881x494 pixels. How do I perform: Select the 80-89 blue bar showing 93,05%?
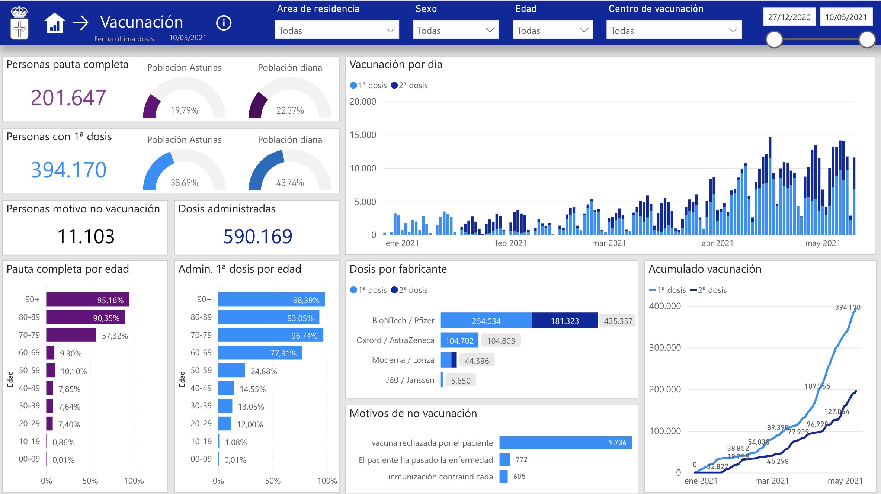click(x=269, y=317)
